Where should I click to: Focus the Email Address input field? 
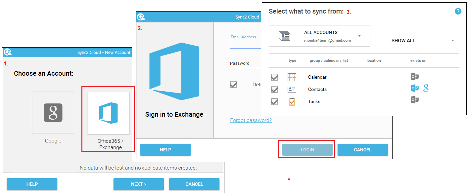tap(246, 44)
